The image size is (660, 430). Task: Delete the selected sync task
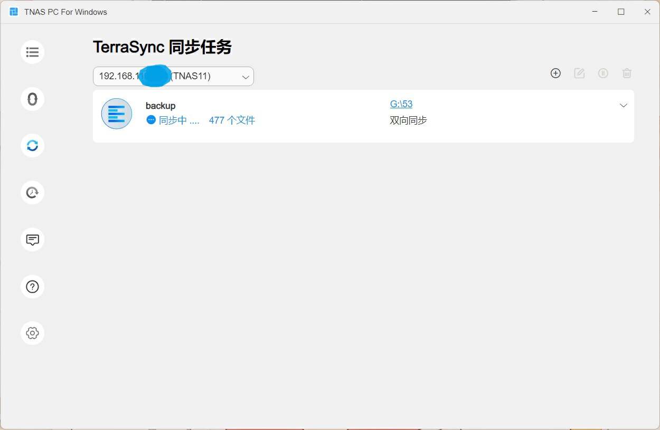coord(627,73)
